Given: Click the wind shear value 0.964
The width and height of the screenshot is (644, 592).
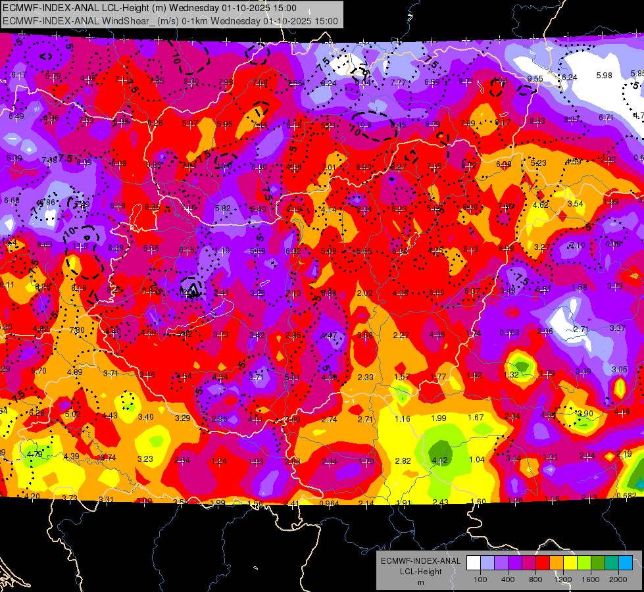Looking at the screenshot, I should (330, 503).
